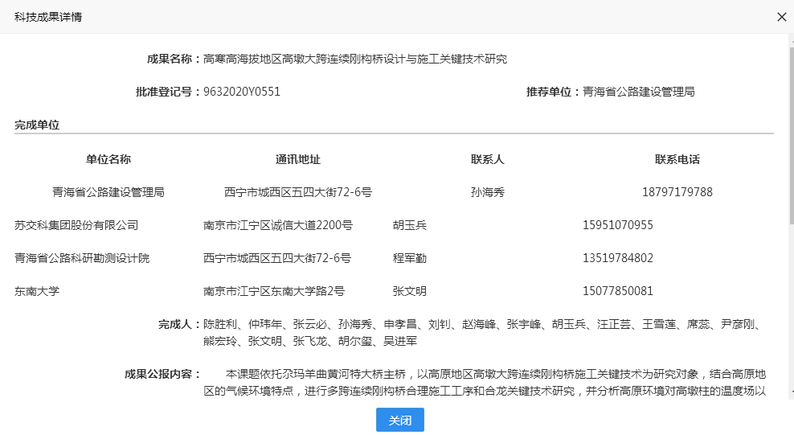Image resolution: width=794 pixels, height=435 pixels.
Task: Click the 科技成果详情 dialog title
Action: pos(47,17)
